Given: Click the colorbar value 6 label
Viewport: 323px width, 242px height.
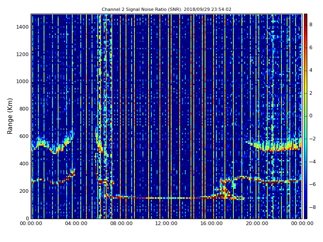Looking at the screenshot, I should coord(311,48).
